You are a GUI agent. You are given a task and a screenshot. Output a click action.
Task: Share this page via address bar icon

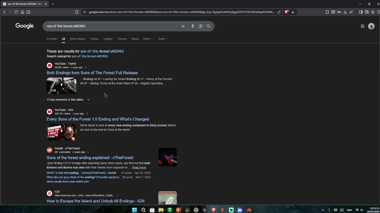pos(279,12)
